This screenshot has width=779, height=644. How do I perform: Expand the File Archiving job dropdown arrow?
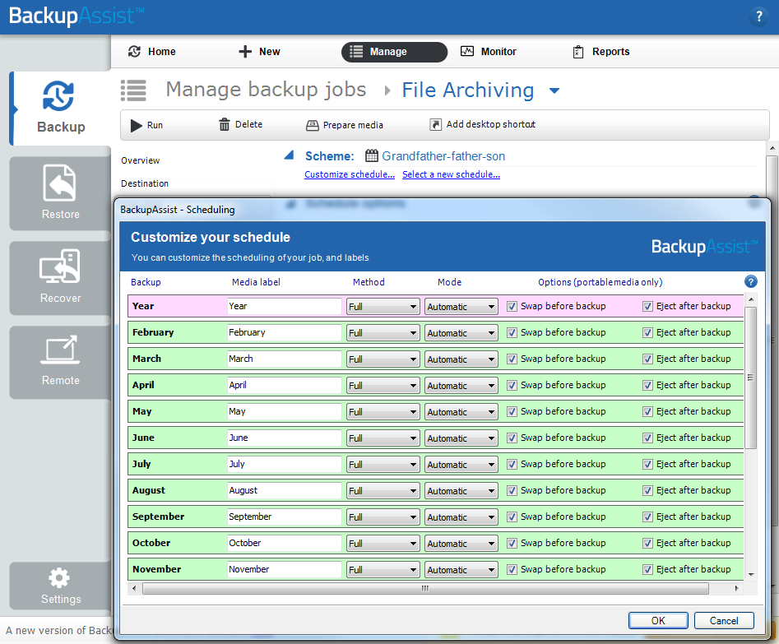coord(554,90)
